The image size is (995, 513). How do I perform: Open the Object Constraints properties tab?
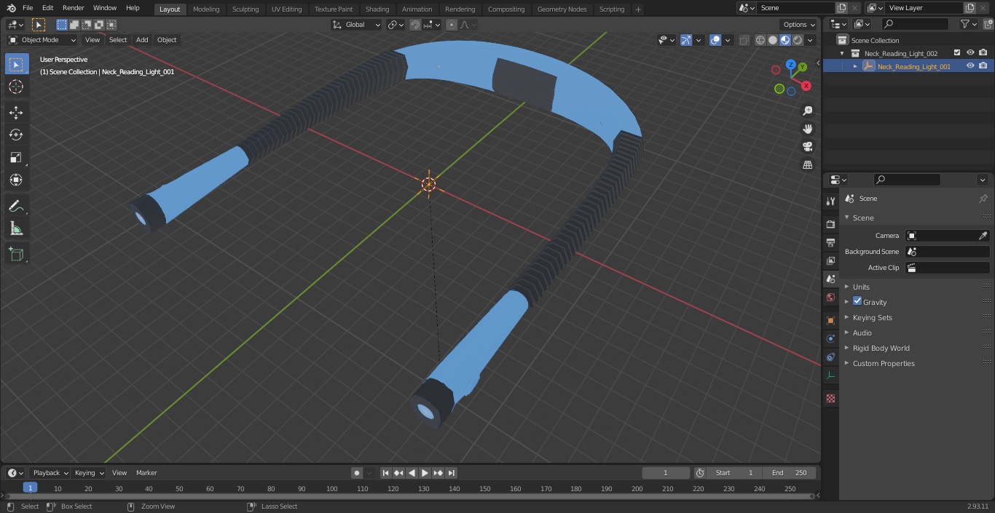(x=830, y=357)
